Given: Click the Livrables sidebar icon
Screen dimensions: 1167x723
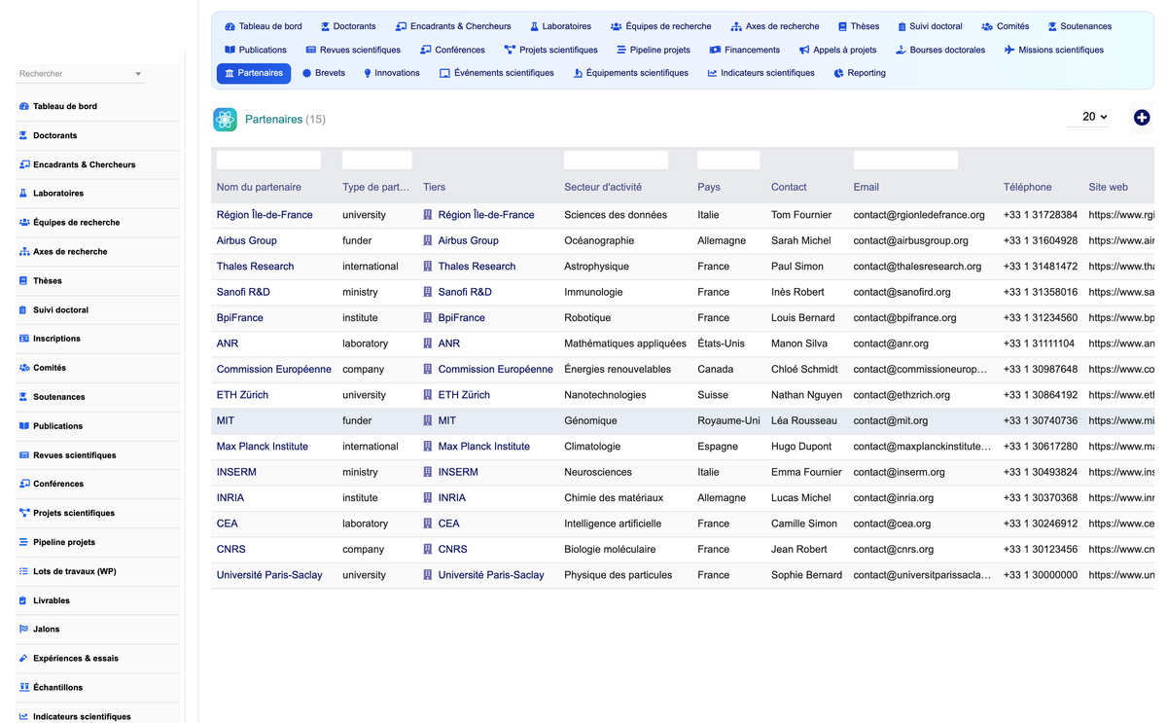Looking at the screenshot, I should [x=24, y=600].
